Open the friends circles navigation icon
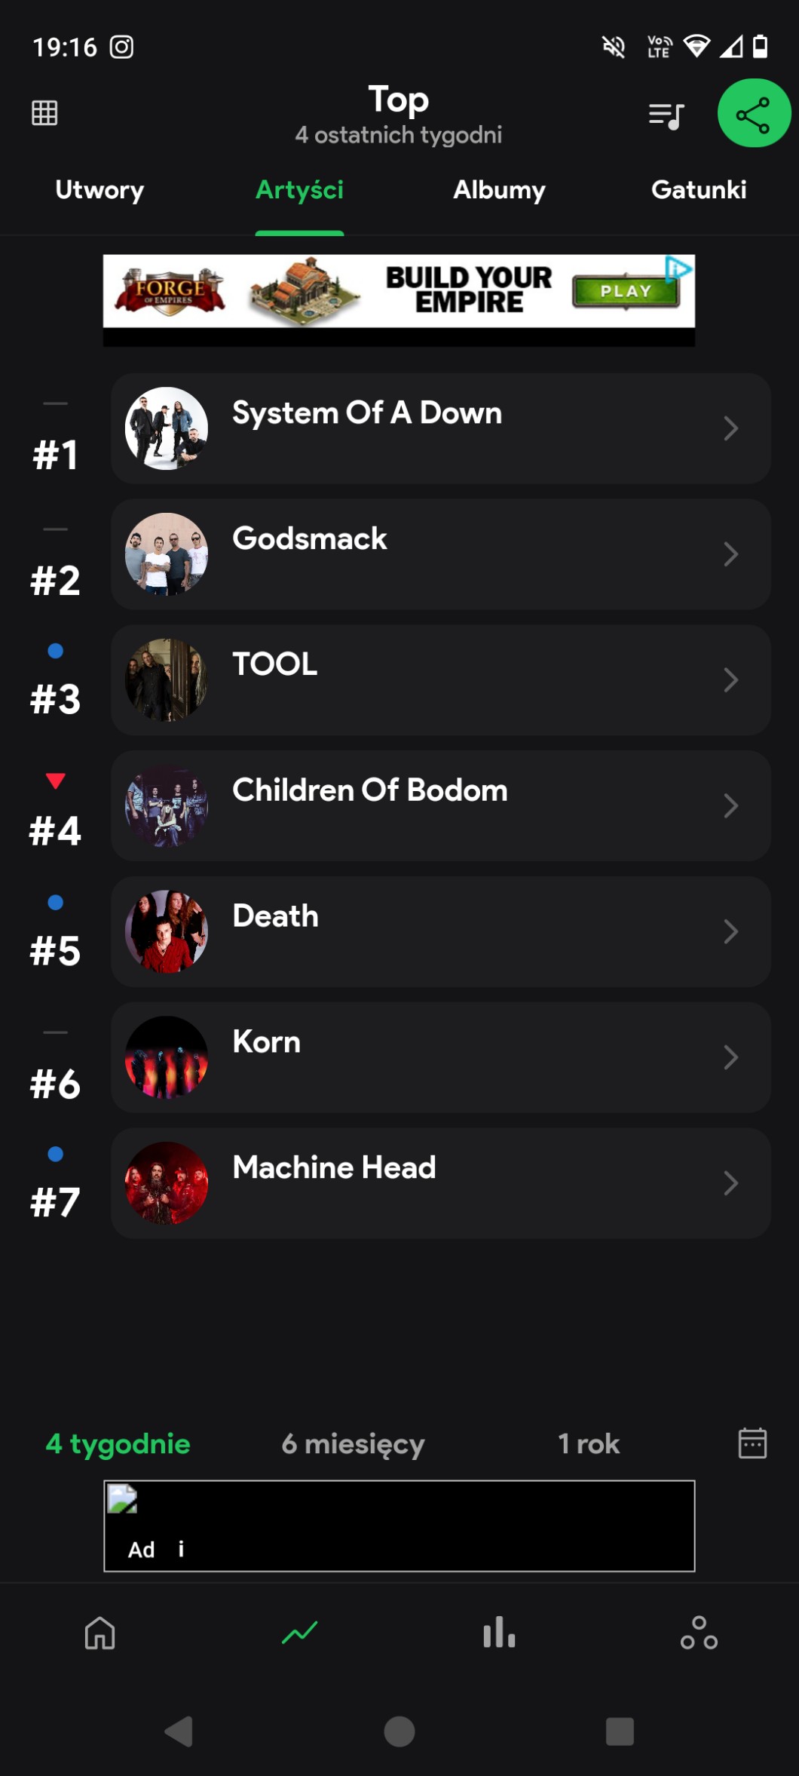799x1776 pixels. (x=699, y=1633)
